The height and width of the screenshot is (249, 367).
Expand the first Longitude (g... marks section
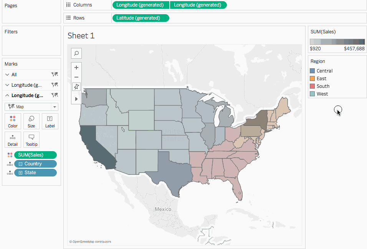coord(7,85)
